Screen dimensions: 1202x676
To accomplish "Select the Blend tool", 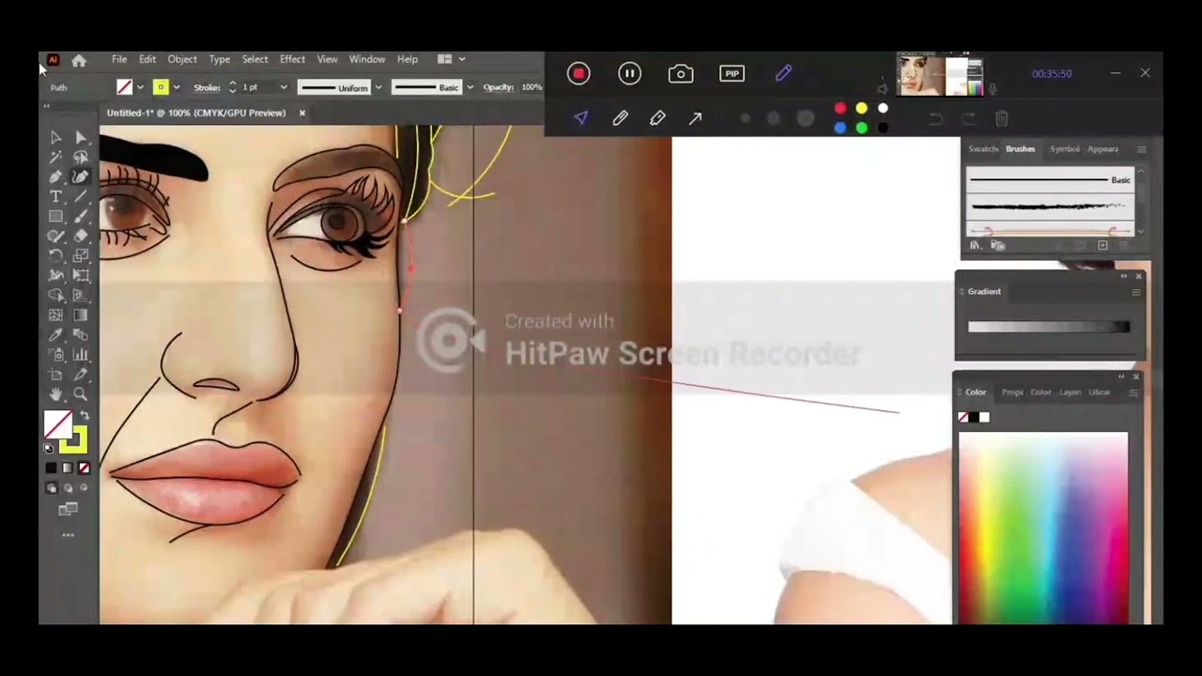I will tap(81, 335).
